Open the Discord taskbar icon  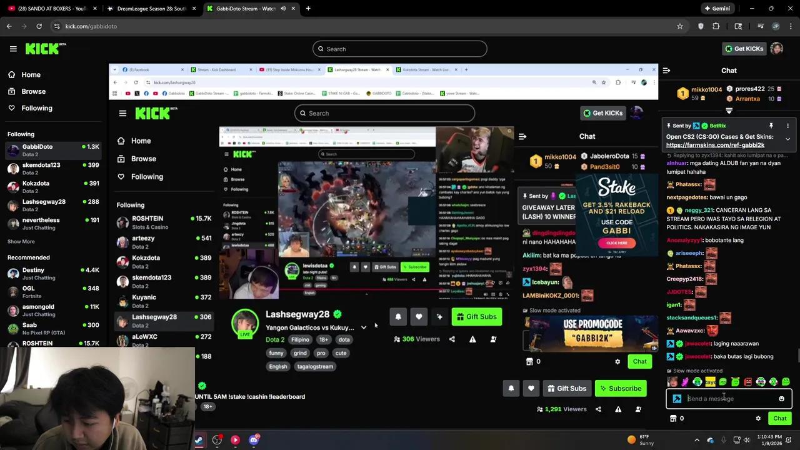coord(254,440)
